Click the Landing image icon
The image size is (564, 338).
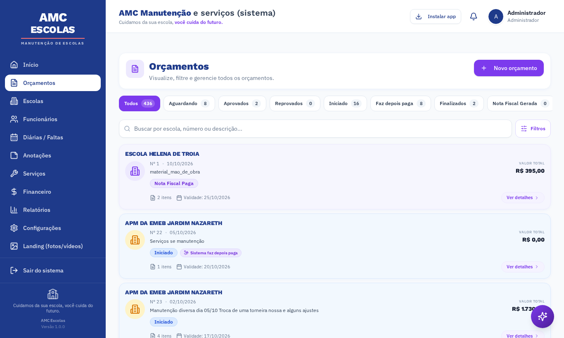pyautogui.click(x=14, y=246)
